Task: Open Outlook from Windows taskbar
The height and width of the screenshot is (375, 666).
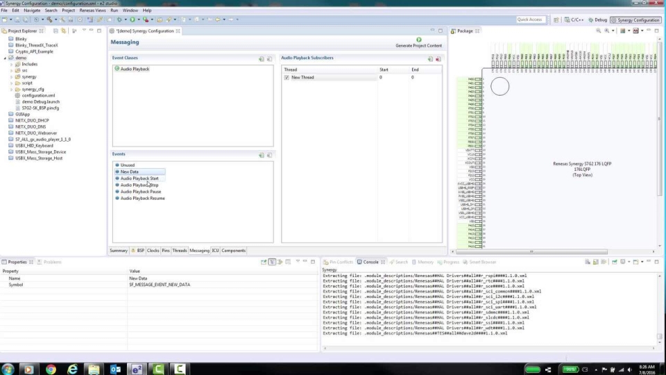Action: click(116, 369)
